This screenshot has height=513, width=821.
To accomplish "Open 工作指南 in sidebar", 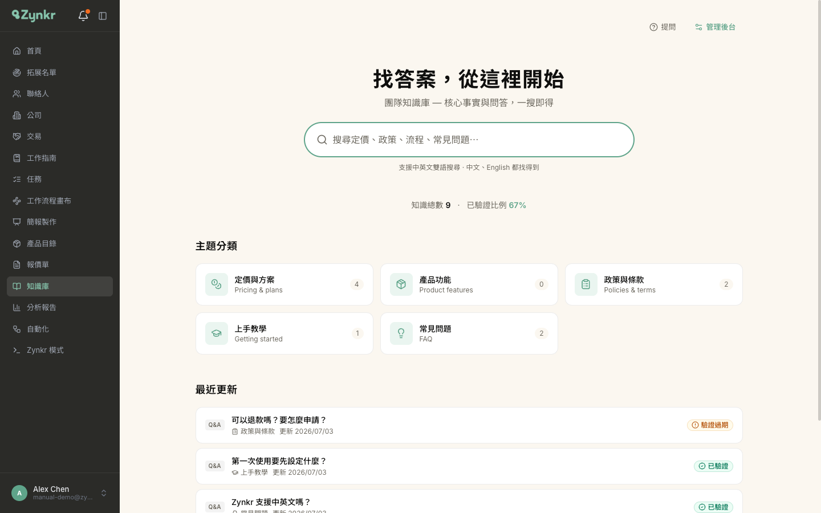I will [x=60, y=158].
